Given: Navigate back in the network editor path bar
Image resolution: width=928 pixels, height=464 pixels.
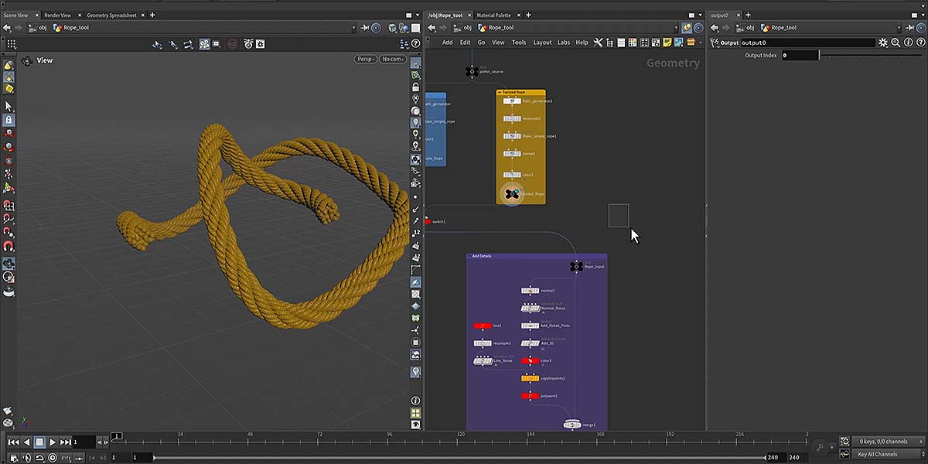Looking at the screenshot, I should (x=432, y=28).
